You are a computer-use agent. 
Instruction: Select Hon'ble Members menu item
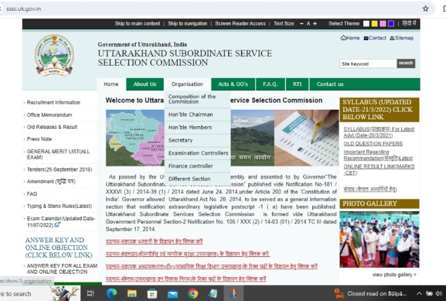coord(198,128)
